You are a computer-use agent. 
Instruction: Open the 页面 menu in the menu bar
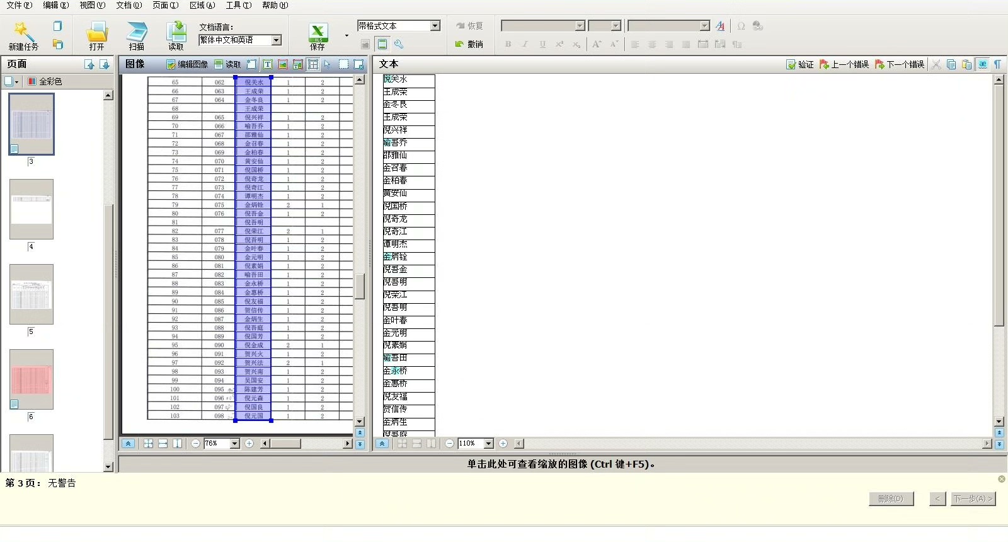click(165, 5)
